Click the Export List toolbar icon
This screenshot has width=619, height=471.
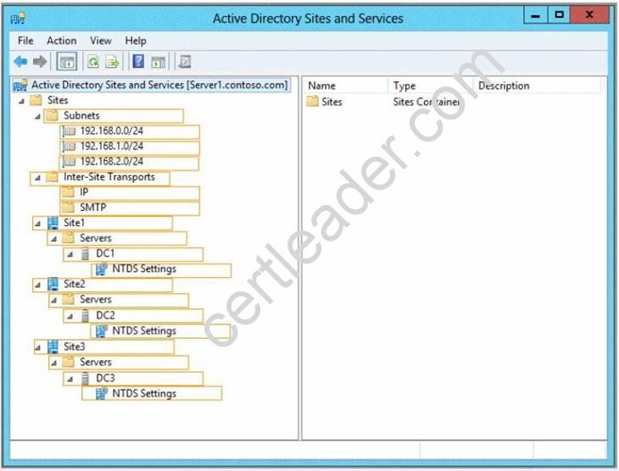click(112, 61)
